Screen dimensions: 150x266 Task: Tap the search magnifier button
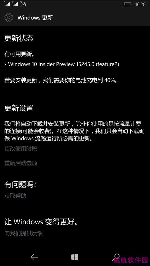click(x=116, y=257)
